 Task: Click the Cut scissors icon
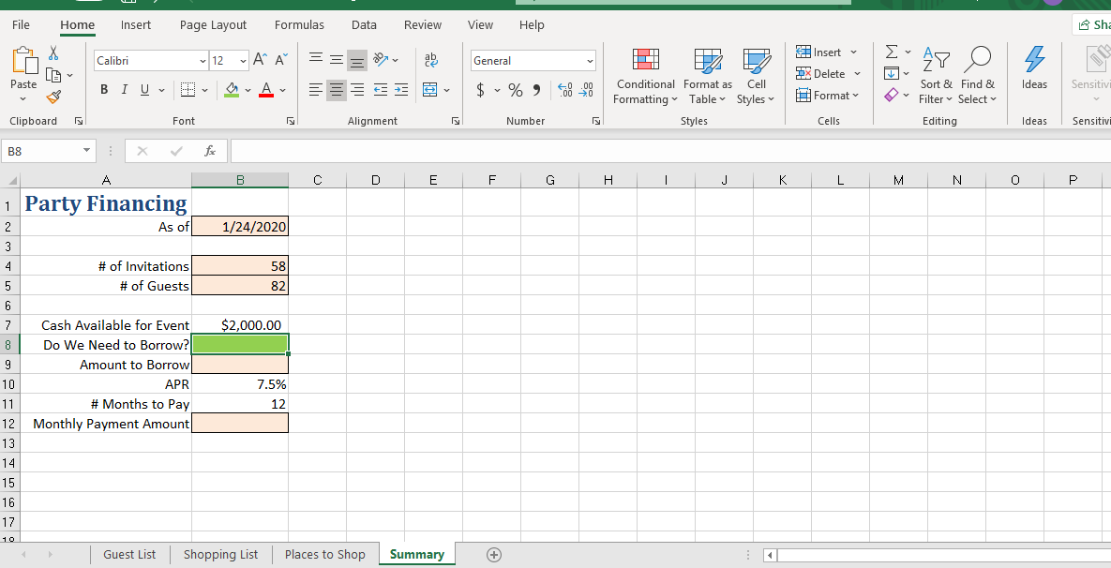click(x=53, y=52)
